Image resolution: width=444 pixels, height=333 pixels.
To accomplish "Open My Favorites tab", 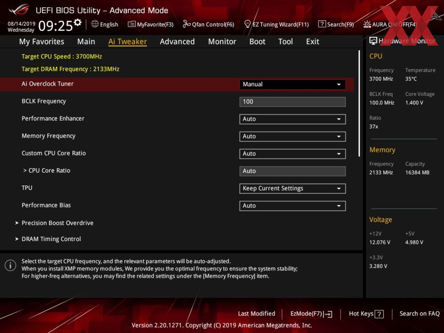I will (x=41, y=41).
